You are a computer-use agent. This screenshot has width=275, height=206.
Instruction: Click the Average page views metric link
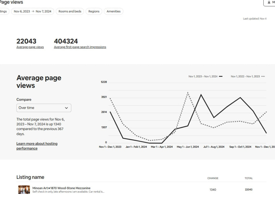(30, 47)
